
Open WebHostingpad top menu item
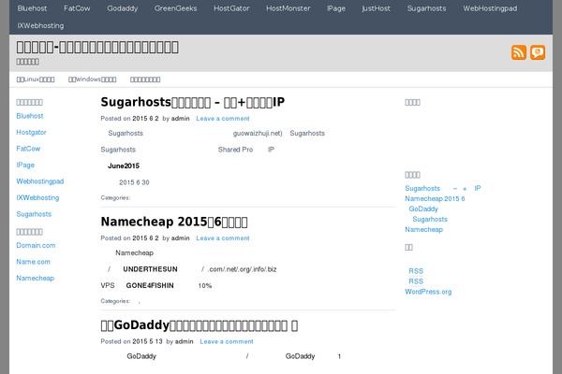tap(490, 8)
